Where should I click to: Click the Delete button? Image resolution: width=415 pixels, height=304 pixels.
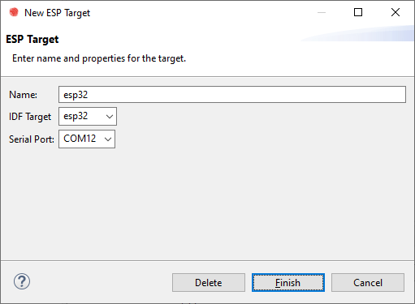point(209,283)
